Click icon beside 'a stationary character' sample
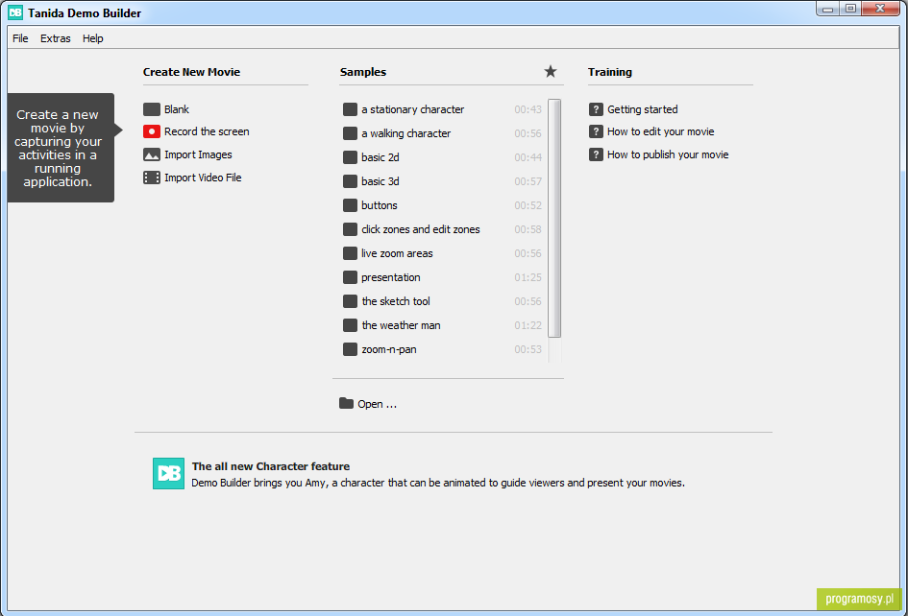The height and width of the screenshot is (616, 908). pyautogui.click(x=350, y=109)
